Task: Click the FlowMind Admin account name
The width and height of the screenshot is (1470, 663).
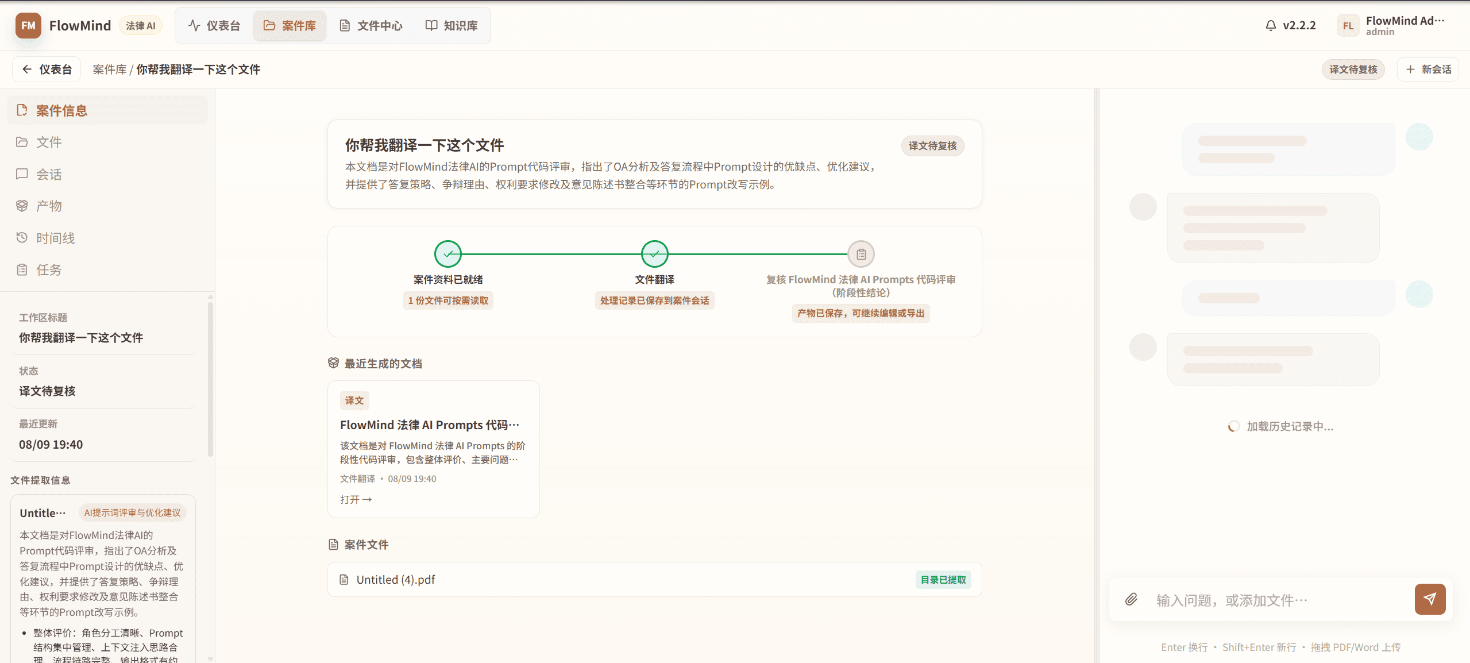Action: click(1405, 21)
